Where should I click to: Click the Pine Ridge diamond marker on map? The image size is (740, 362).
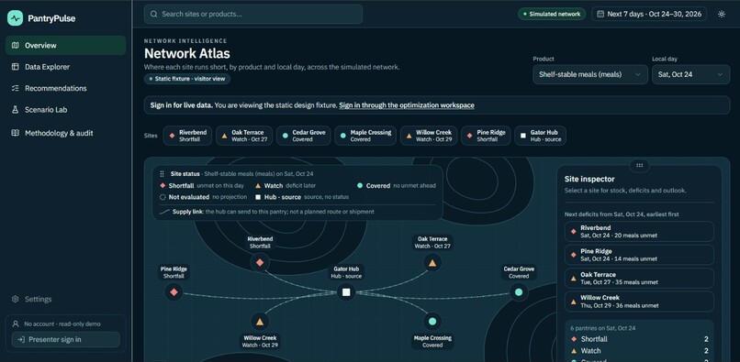[x=174, y=292]
